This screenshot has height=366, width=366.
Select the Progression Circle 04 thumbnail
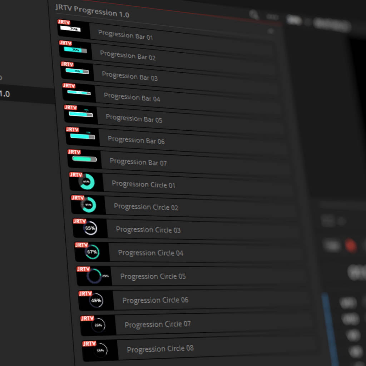[92, 252]
